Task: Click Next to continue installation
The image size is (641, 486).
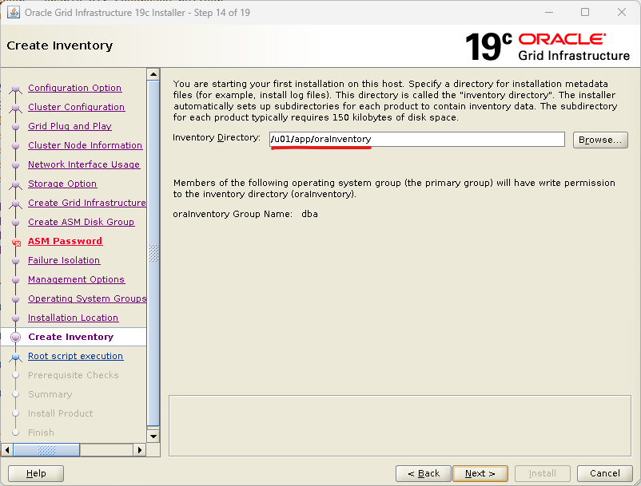Action: pos(480,473)
